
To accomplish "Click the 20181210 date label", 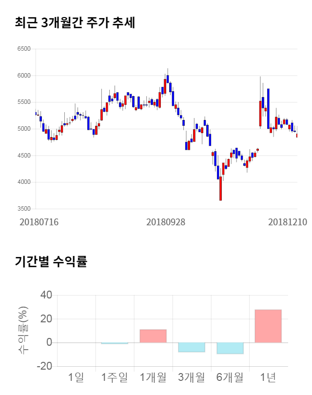I will point(288,222).
